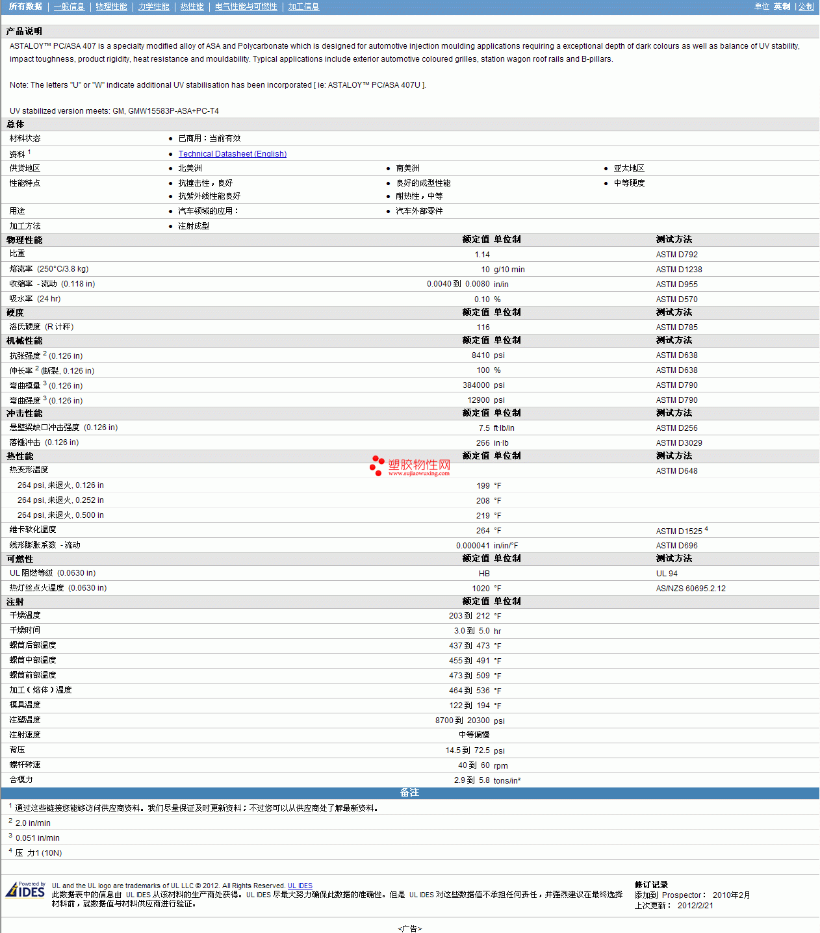Click ASTM D3029 test method

679,443
